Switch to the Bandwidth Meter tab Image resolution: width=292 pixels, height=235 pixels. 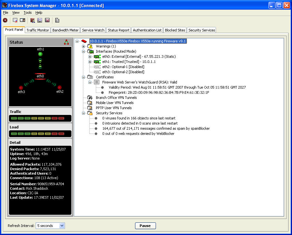[65, 30]
